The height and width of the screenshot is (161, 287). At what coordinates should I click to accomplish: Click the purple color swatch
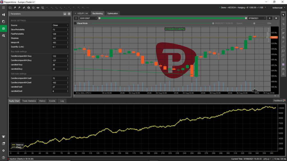[283, 64]
